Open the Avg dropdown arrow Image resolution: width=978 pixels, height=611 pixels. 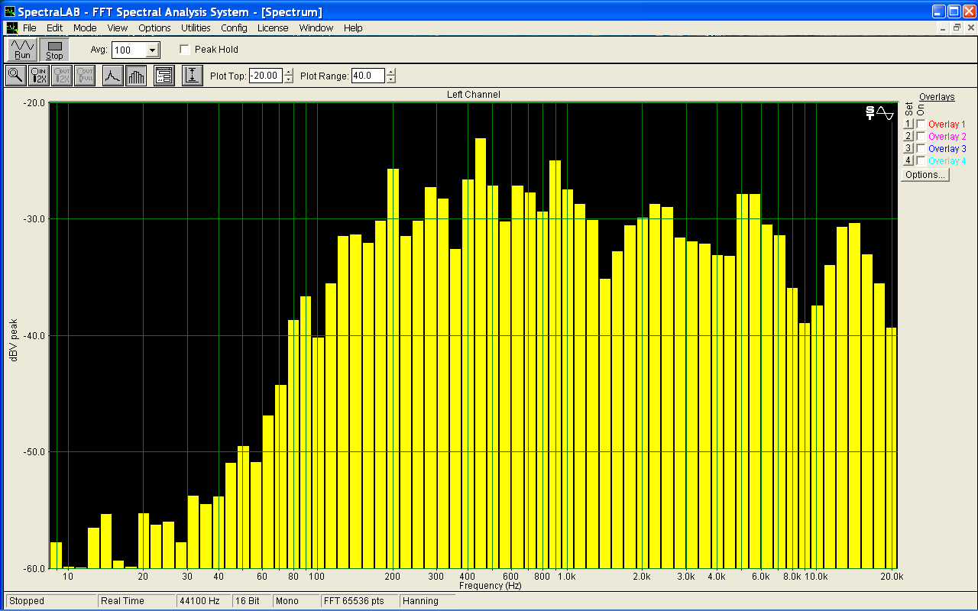(152, 50)
